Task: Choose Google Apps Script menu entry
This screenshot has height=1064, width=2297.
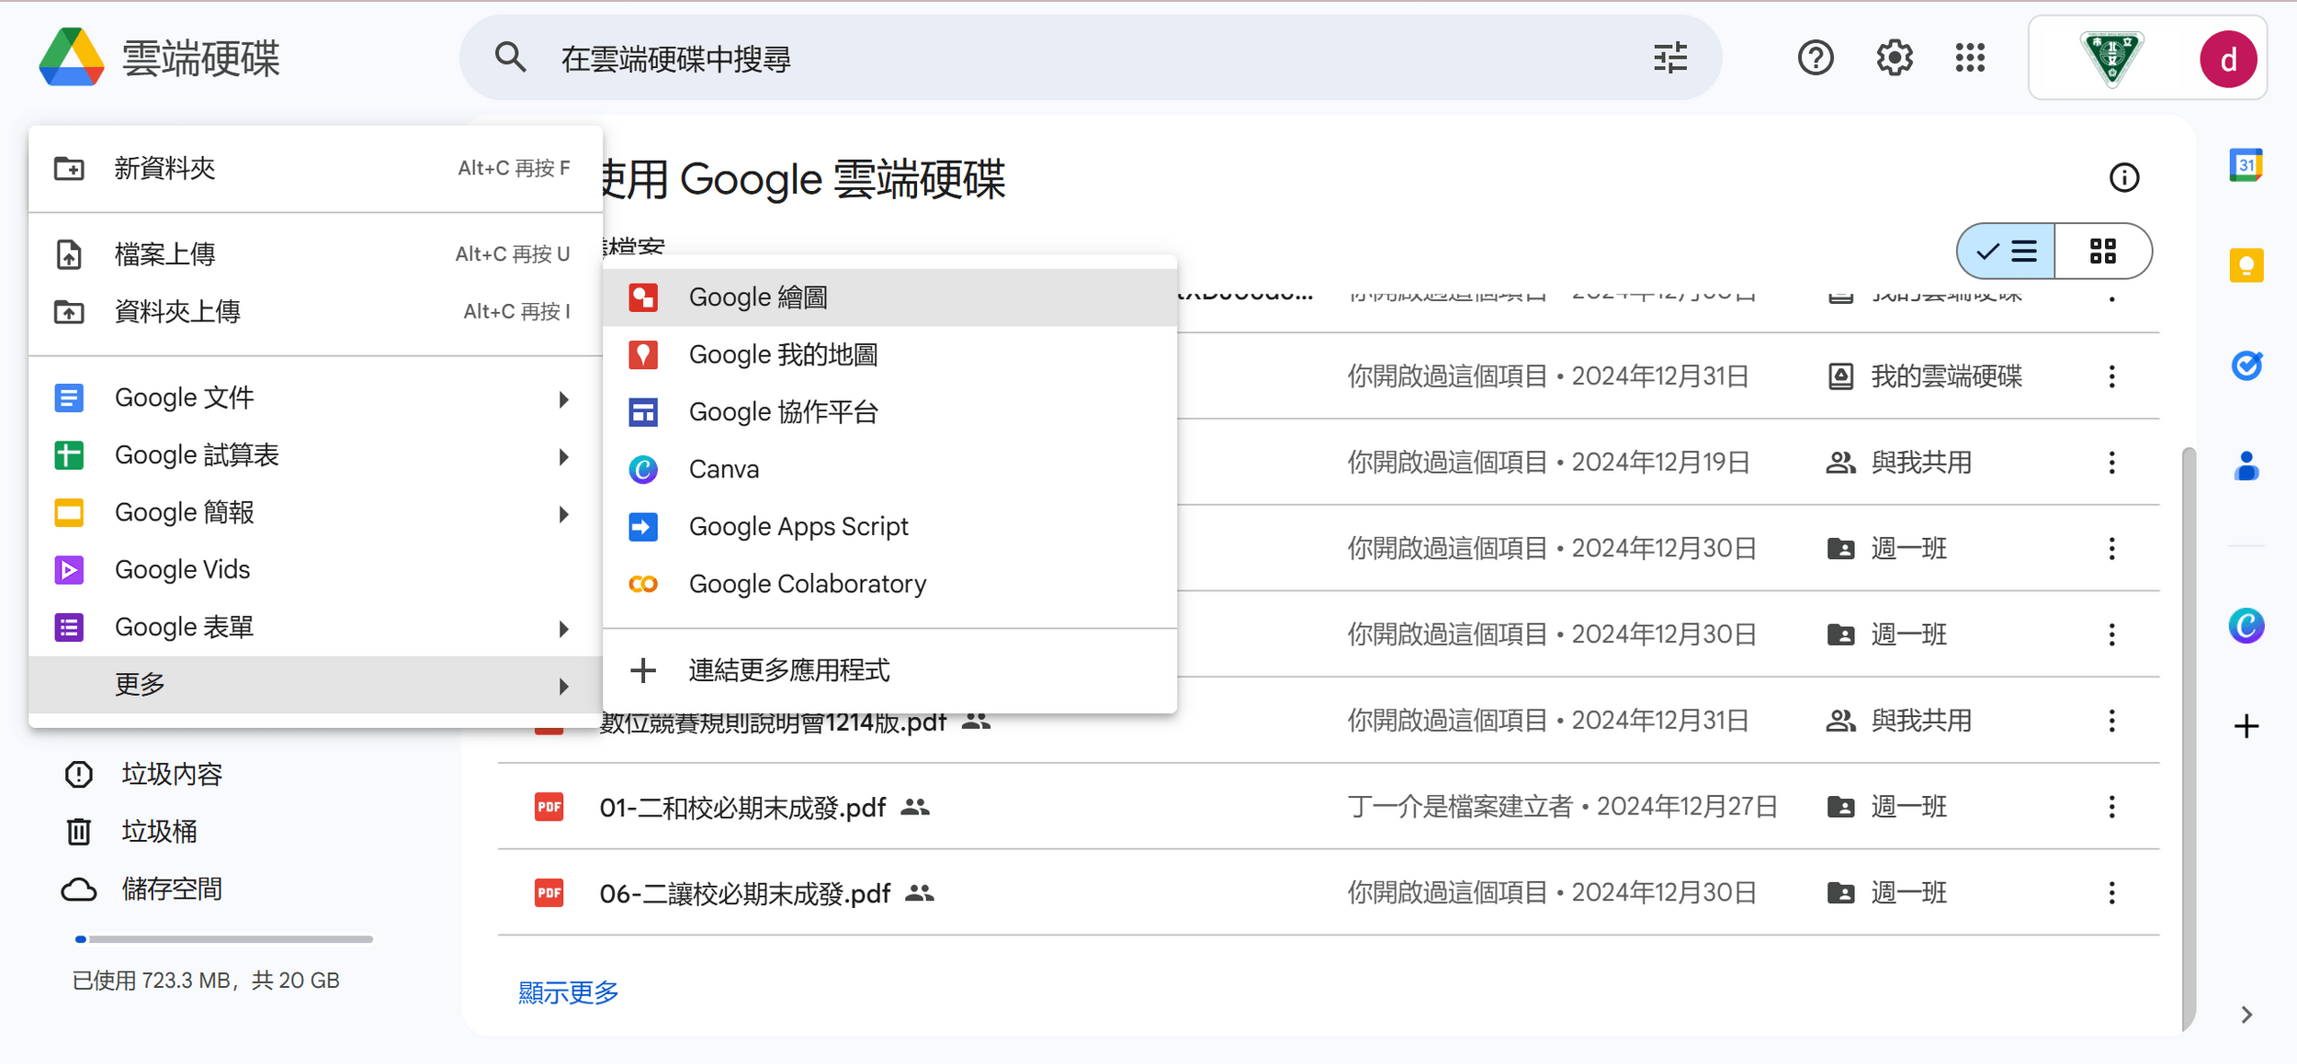Action: [798, 527]
